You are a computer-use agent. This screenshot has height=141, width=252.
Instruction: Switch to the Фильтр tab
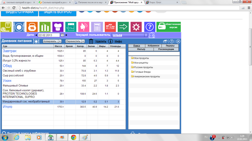tap(141, 49)
